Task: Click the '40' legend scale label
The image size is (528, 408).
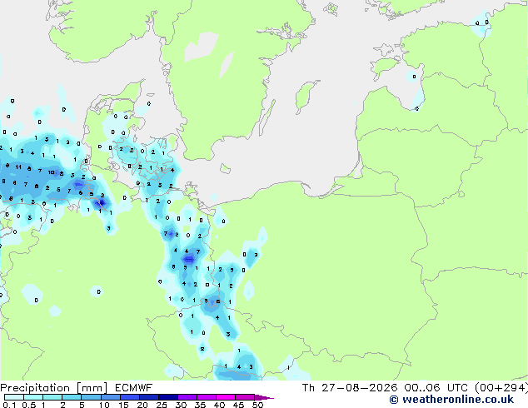Action: [x=219, y=405]
